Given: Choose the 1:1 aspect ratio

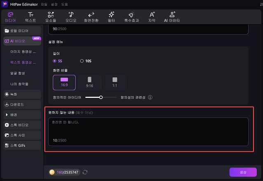Looking at the screenshot, I should pos(115,83).
